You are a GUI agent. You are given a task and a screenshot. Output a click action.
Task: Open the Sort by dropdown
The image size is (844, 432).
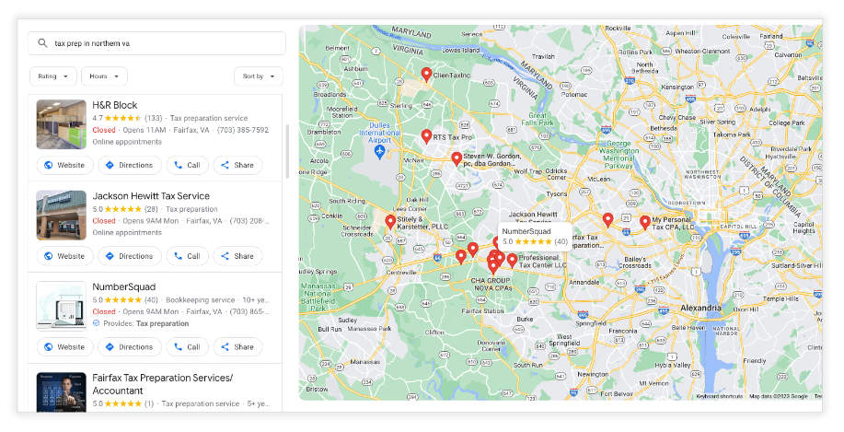tap(259, 76)
